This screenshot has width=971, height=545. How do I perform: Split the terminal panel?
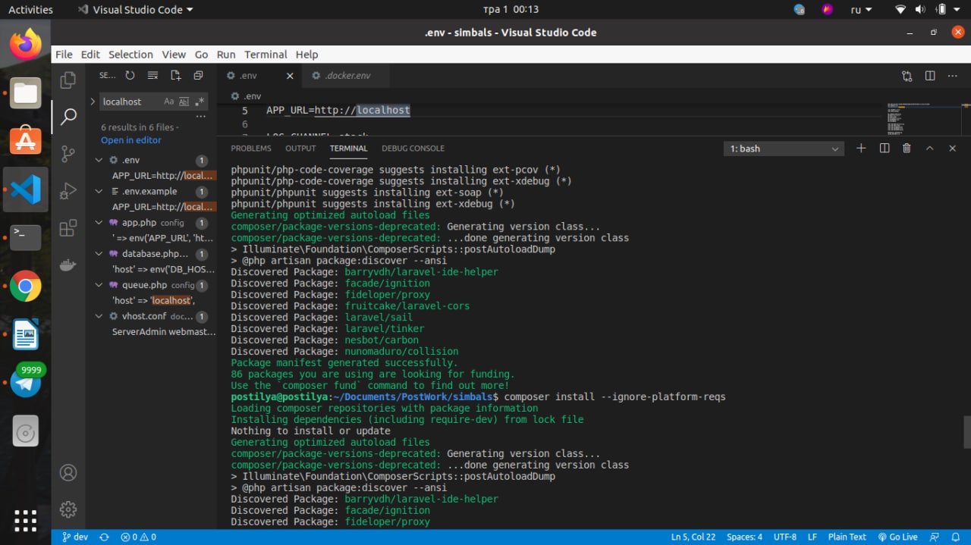tap(884, 149)
